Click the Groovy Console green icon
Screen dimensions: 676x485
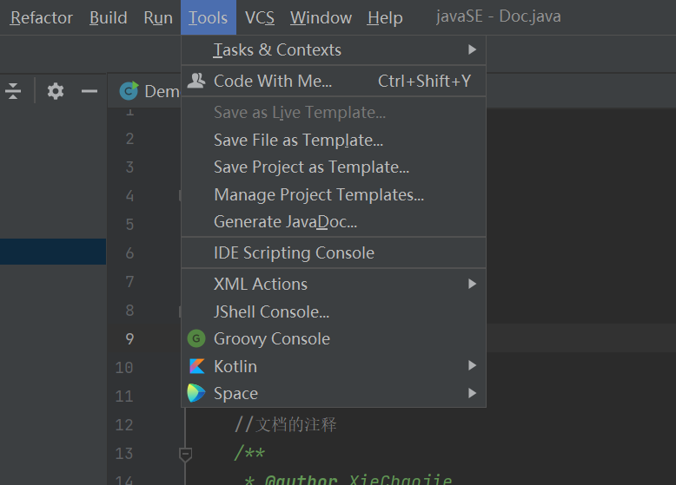(197, 338)
